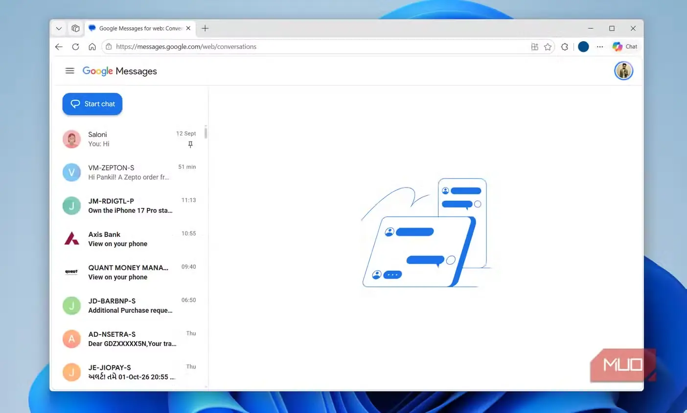
Task: Refresh the Google Messages page
Action: (75, 46)
